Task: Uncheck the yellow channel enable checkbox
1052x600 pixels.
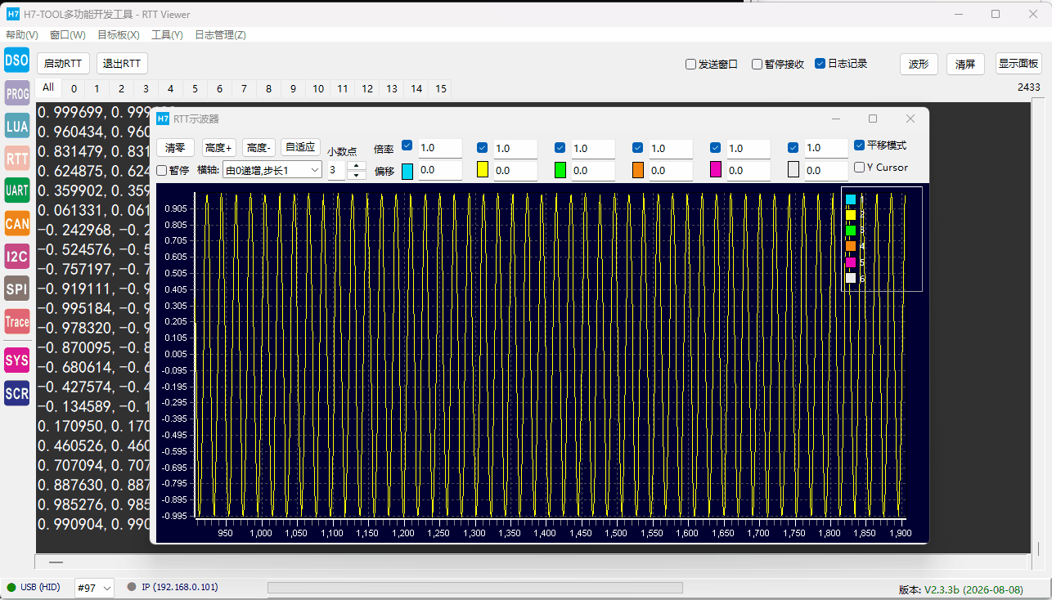Action: (x=483, y=147)
